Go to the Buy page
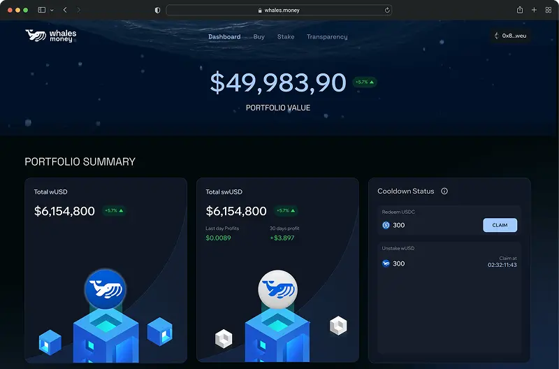The image size is (559, 369). (x=259, y=37)
